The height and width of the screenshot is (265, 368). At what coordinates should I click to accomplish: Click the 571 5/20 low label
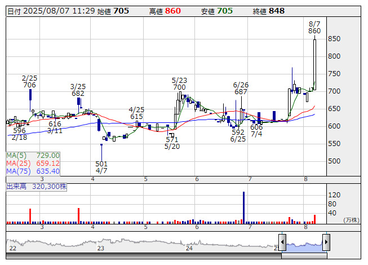pyautogui.click(x=172, y=143)
